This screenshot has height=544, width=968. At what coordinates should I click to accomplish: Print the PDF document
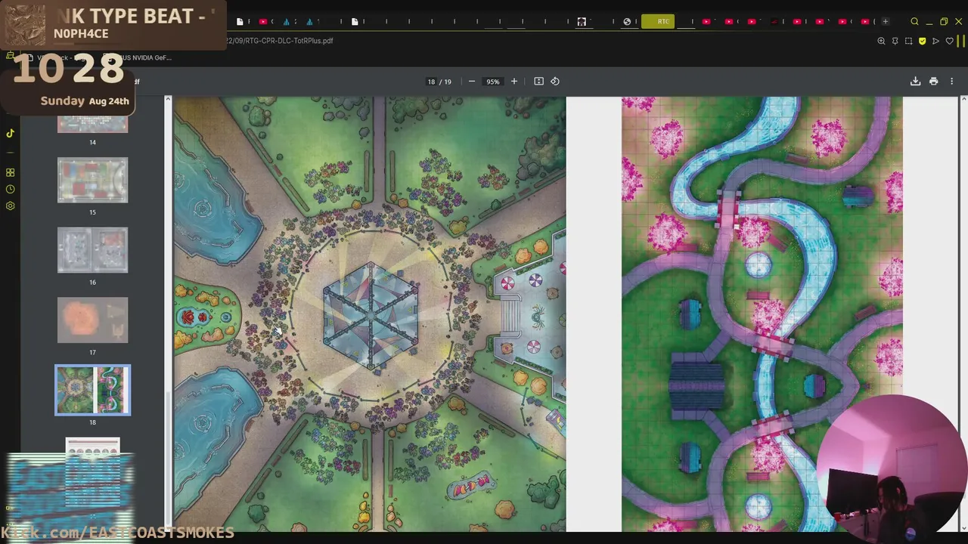pos(933,82)
